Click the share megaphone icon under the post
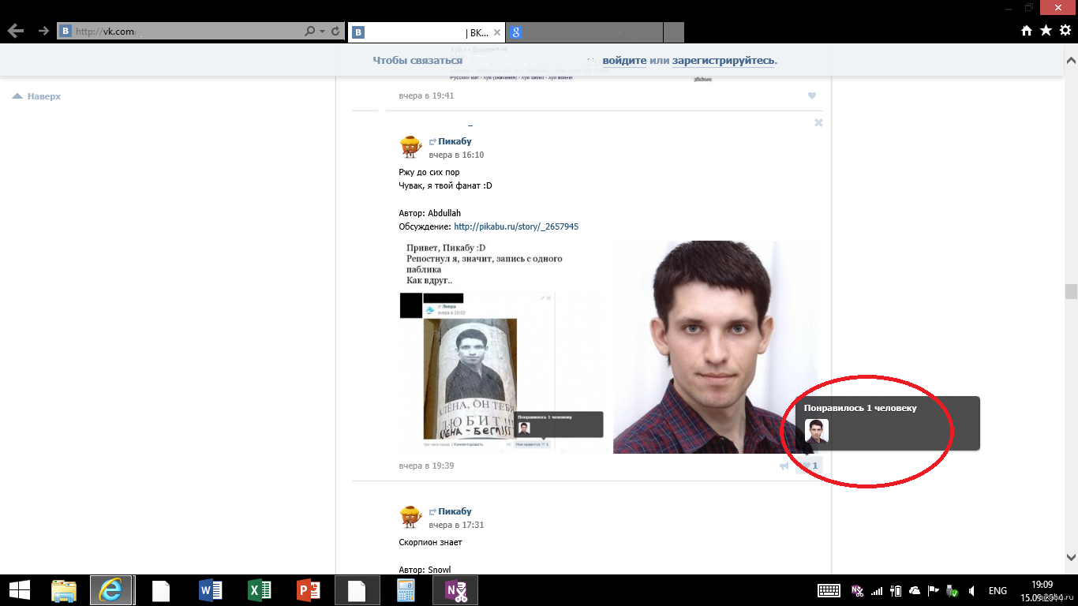This screenshot has width=1078, height=606. 784,466
